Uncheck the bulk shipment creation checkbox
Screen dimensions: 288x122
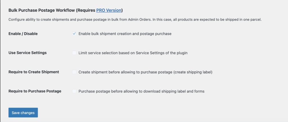pyautogui.click(x=74, y=34)
